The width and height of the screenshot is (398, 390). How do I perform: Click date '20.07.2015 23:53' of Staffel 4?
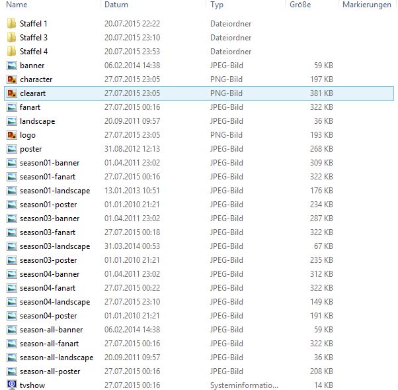132,52
